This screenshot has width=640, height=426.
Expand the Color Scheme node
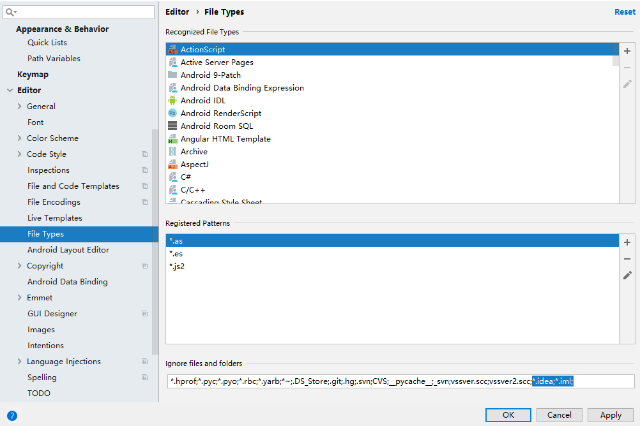[19, 138]
